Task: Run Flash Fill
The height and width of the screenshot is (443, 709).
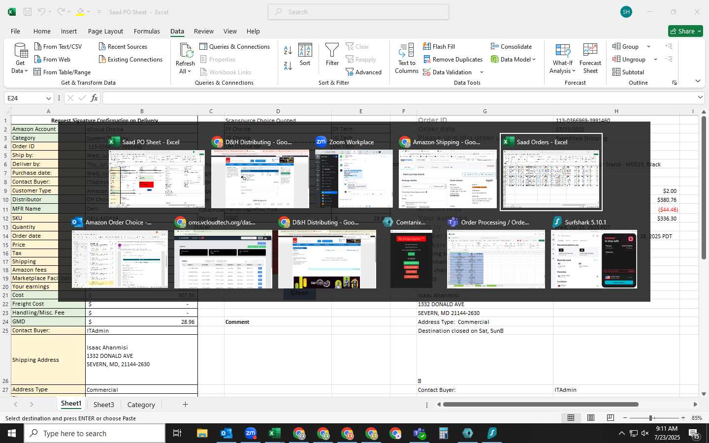Action: pyautogui.click(x=439, y=46)
